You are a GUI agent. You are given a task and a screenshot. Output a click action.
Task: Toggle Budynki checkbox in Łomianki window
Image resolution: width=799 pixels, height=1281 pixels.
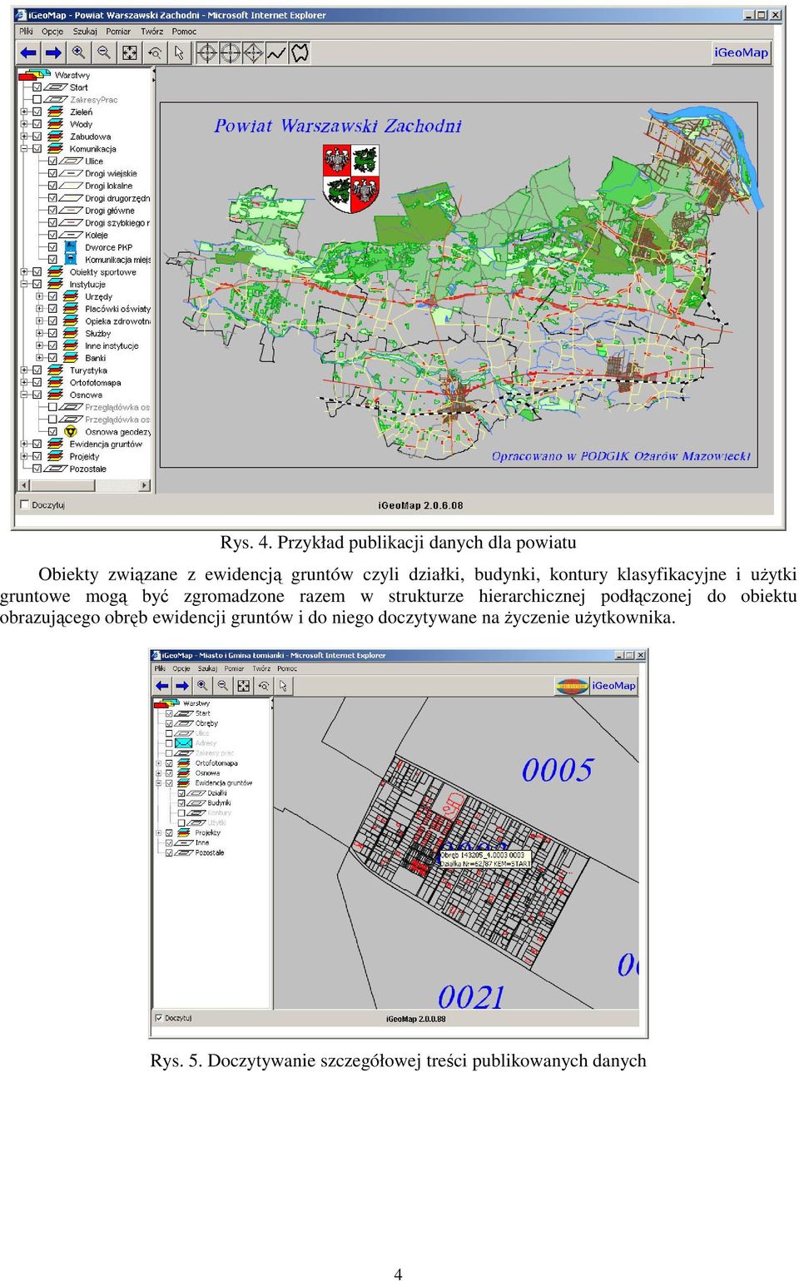181,802
